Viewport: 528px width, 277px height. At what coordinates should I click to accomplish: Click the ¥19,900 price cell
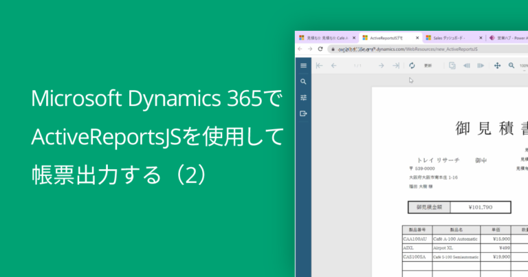pos(496,257)
